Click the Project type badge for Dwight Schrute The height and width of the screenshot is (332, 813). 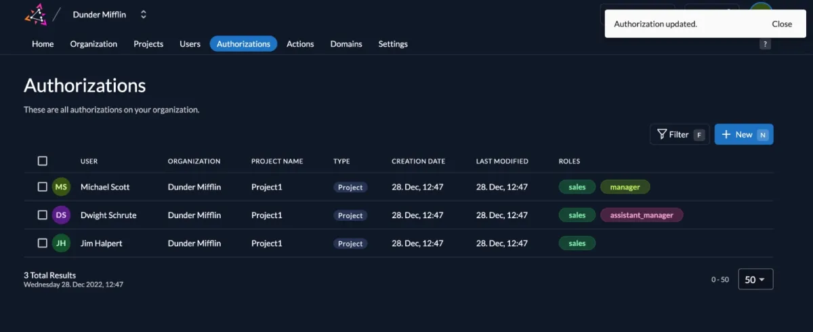pyautogui.click(x=350, y=215)
